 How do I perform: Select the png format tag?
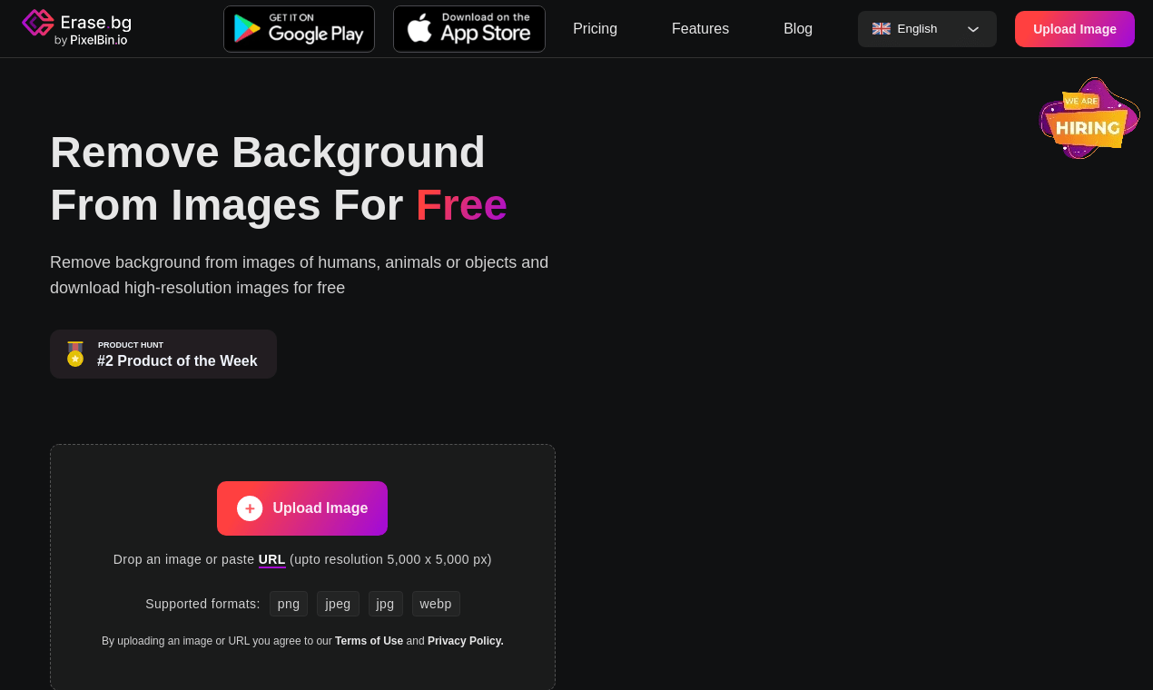[x=289, y=604]
